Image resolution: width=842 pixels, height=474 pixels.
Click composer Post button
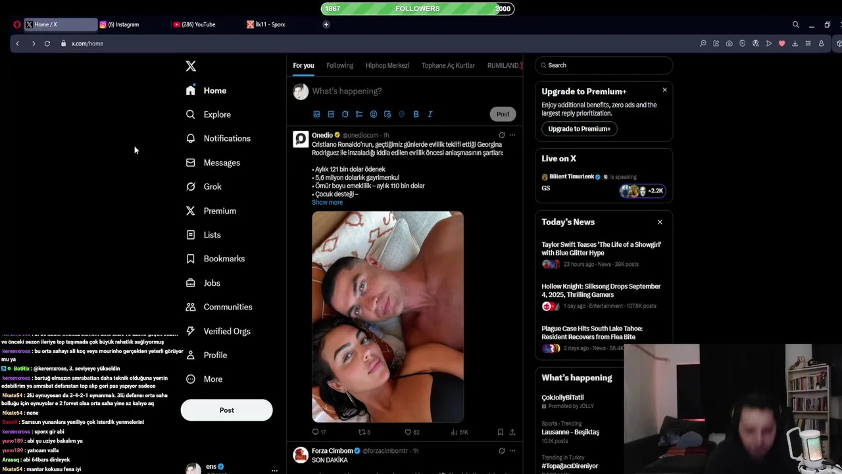(x=503, y=114)
